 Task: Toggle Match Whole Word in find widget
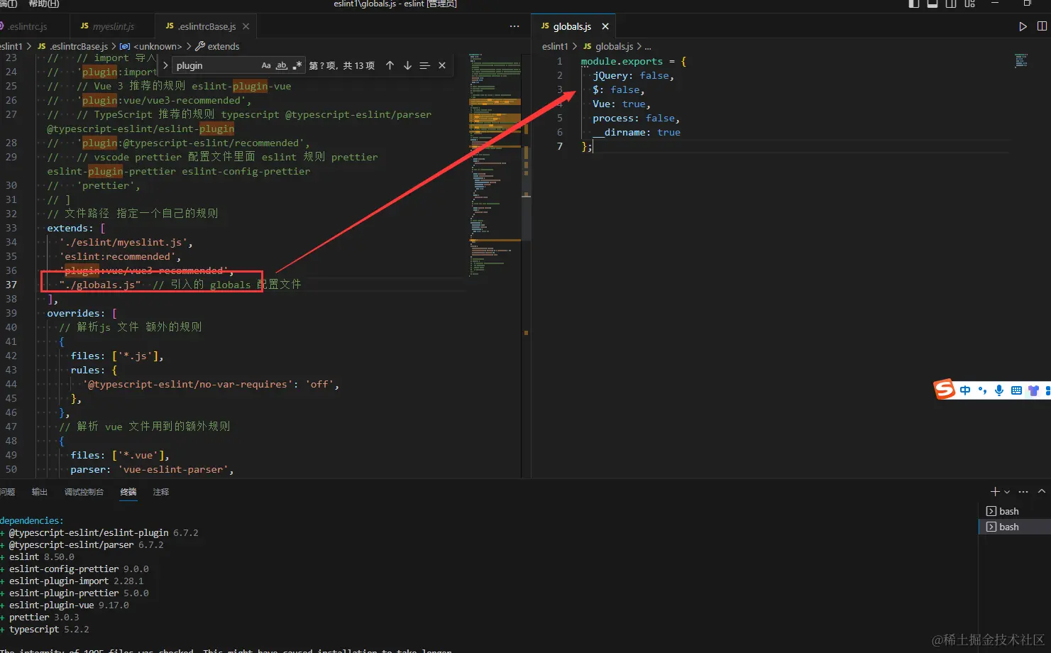click(282, 65)
